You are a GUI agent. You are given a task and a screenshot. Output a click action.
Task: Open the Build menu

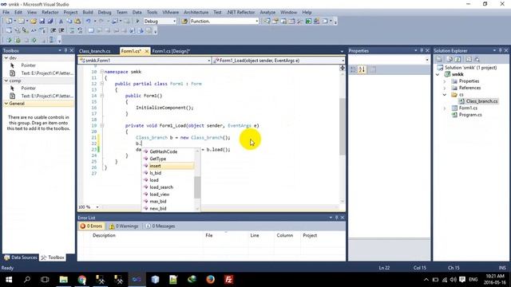click(x=88, y=12)
